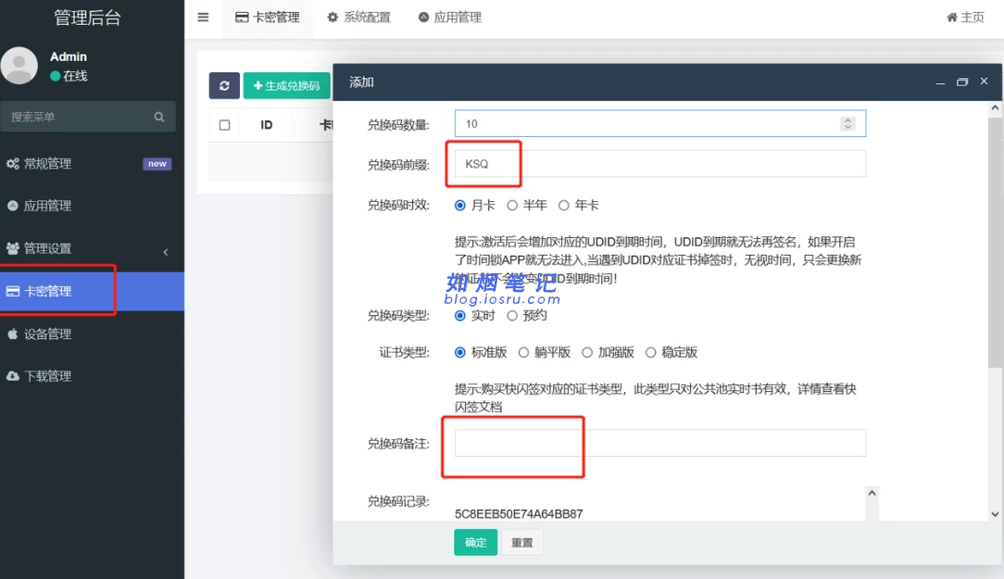Maximize the 添加 dialog
The height and width of the screenshot is (579, 1004).
tap(961, 82)
